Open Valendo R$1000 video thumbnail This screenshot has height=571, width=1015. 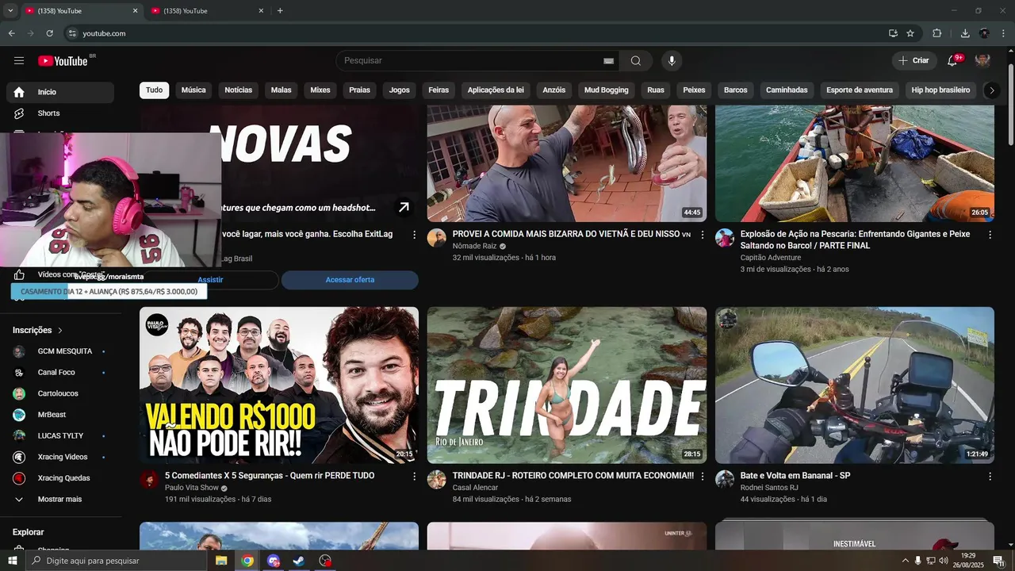tap(279, 385)
